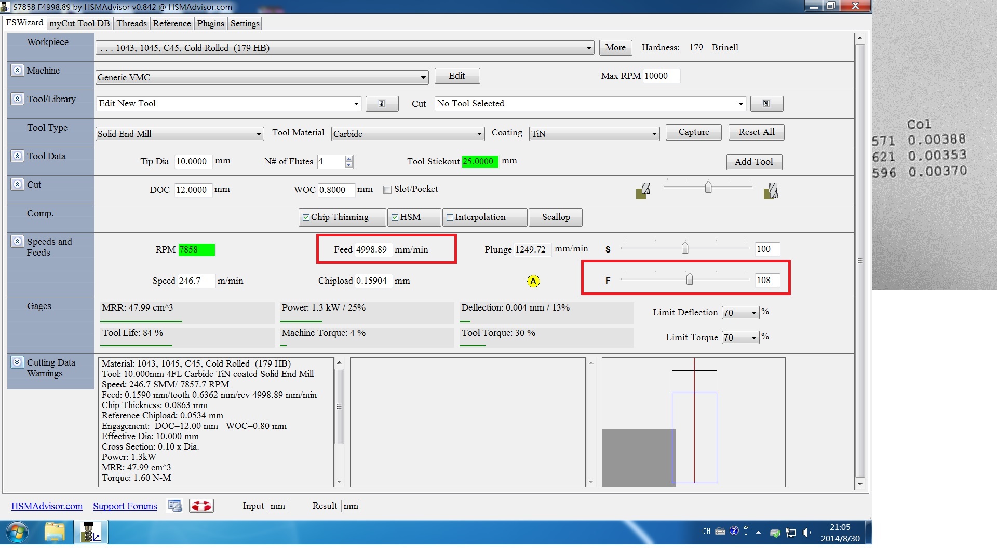This screenshot has width=997, height=560.
Task: Click the deep-cut end mill icon right of slider
Action: [x=771, y=190]
